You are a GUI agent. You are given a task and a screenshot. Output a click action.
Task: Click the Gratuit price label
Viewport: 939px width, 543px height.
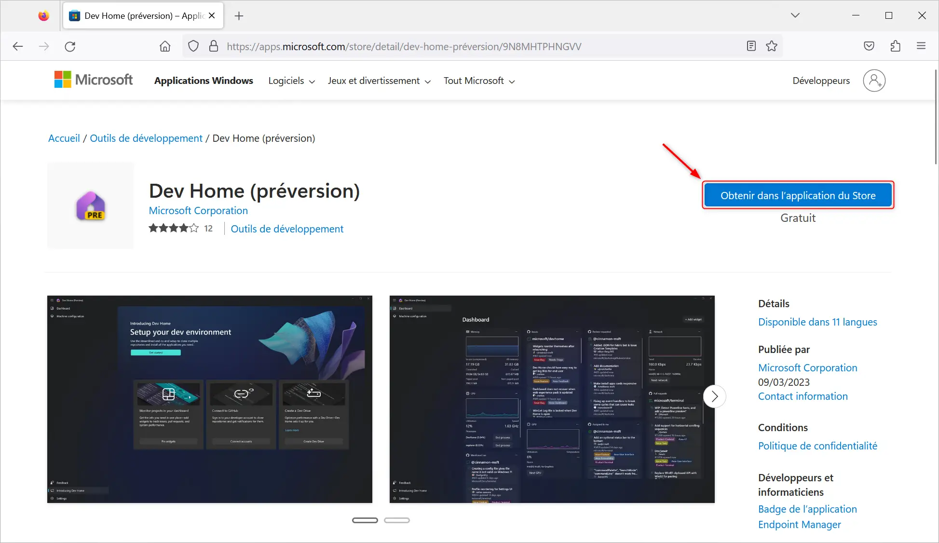coord(798,218)
